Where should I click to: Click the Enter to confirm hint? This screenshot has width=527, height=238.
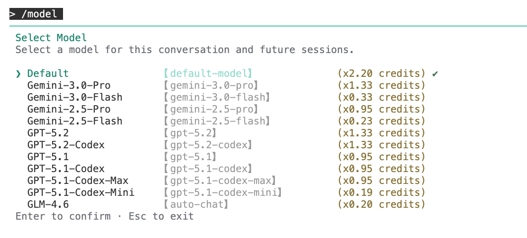(x=63, y=216)
